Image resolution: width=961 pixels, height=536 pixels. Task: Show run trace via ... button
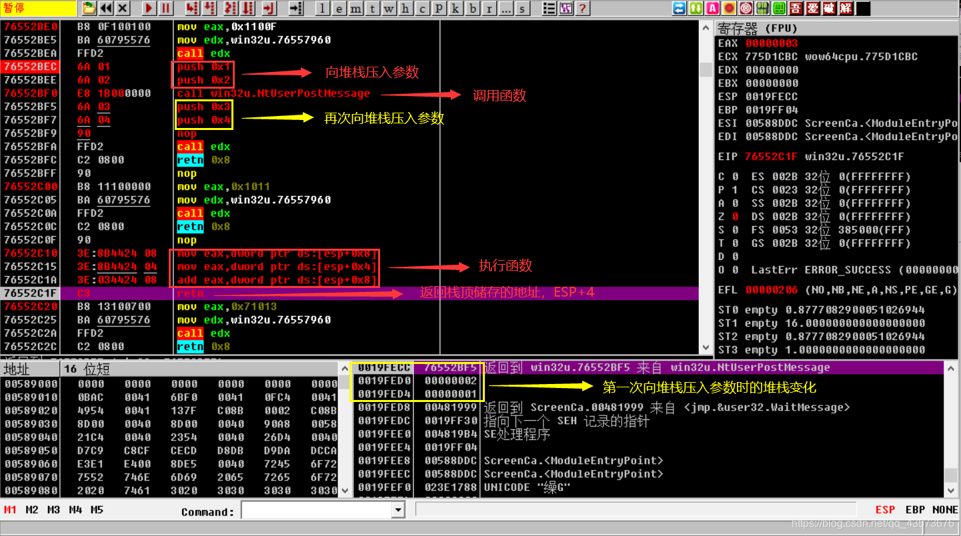(x=506, y=9)
